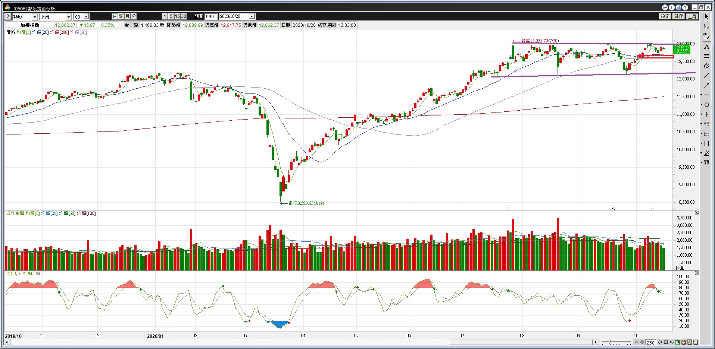Click the title bar arrow-circle icon

665,7
